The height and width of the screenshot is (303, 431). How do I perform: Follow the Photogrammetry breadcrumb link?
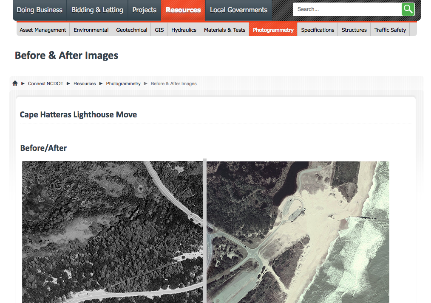123,83
